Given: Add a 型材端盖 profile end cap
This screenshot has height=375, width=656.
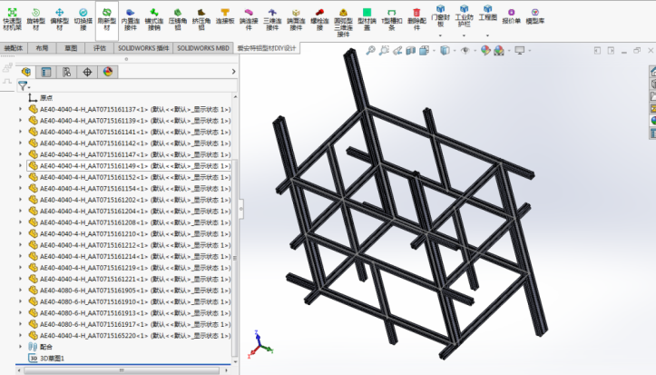Looking at the screenshot, I should [x=367, y=19].
